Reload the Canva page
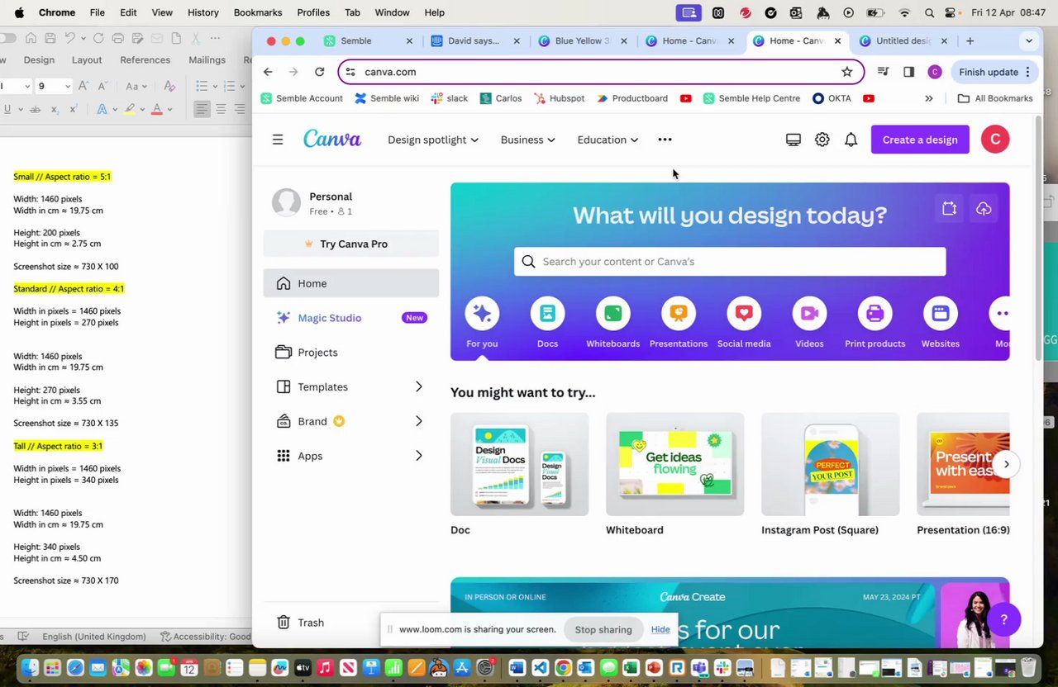 (x=319, y=72)
